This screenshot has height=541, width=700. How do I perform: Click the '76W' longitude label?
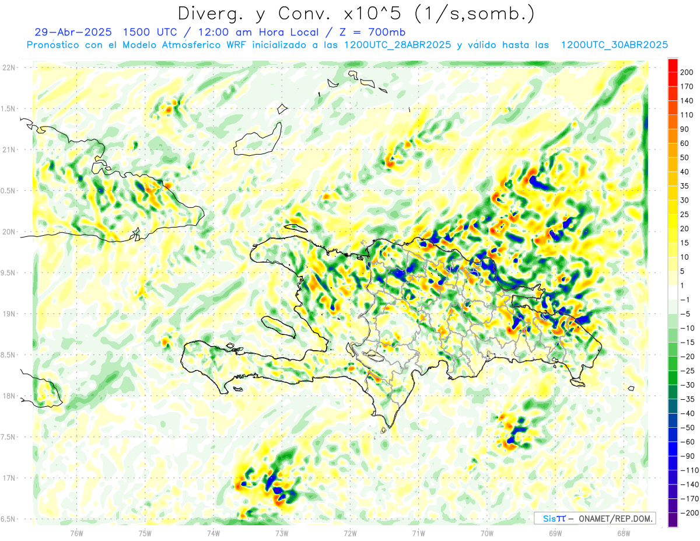76,532
